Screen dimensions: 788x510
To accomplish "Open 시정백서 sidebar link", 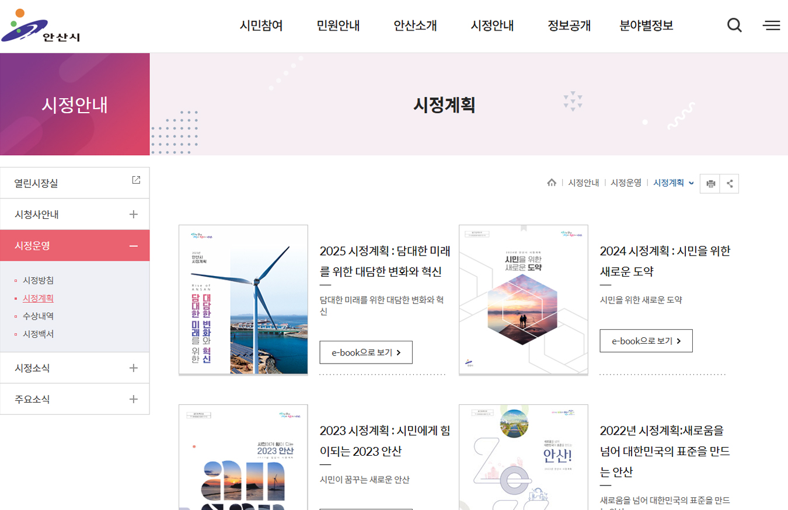I will 39,334.
